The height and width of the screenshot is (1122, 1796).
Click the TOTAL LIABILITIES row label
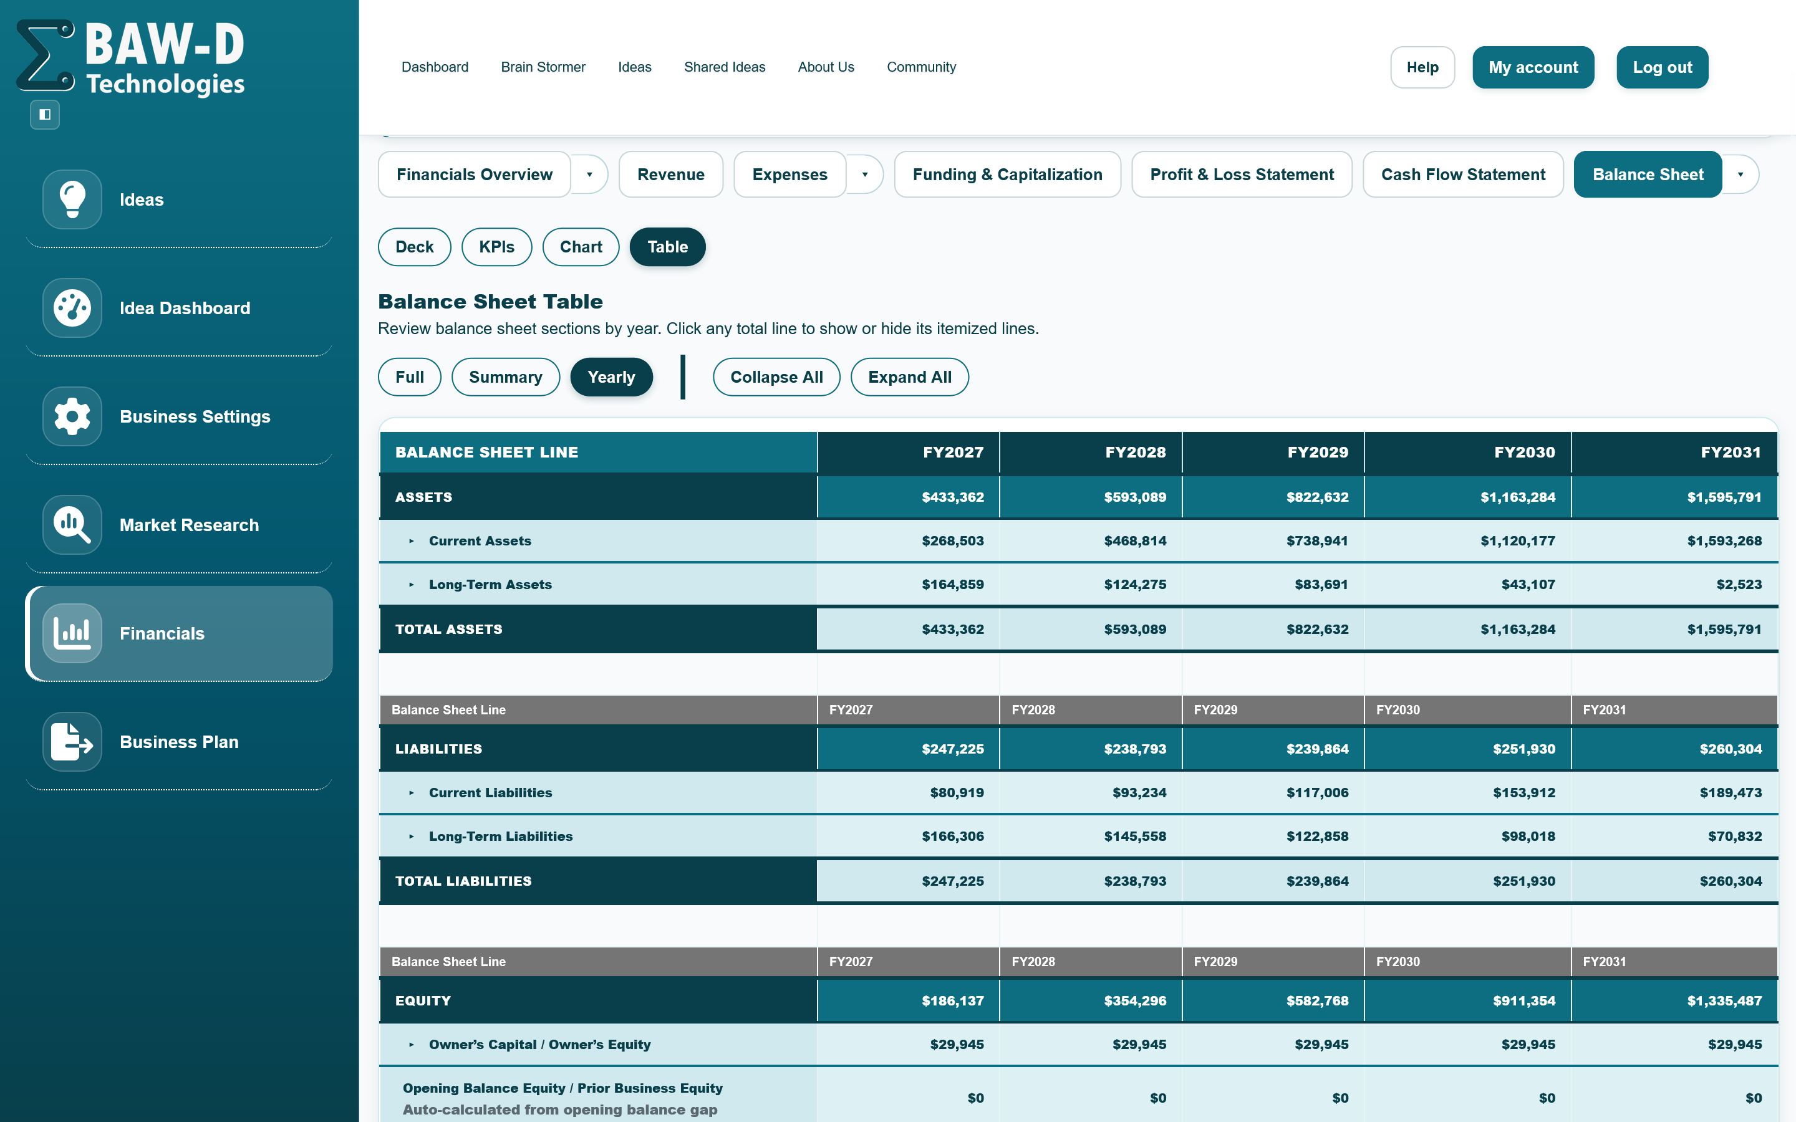click(463, 881)
